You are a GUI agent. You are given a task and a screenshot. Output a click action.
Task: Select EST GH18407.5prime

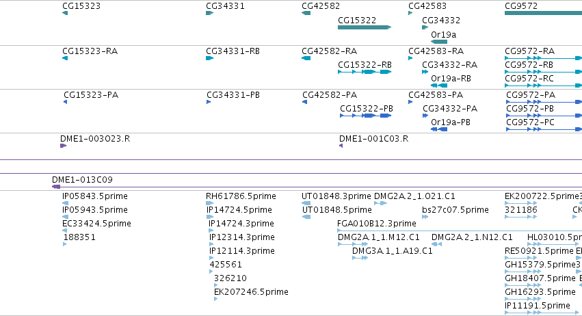(540, 278)
